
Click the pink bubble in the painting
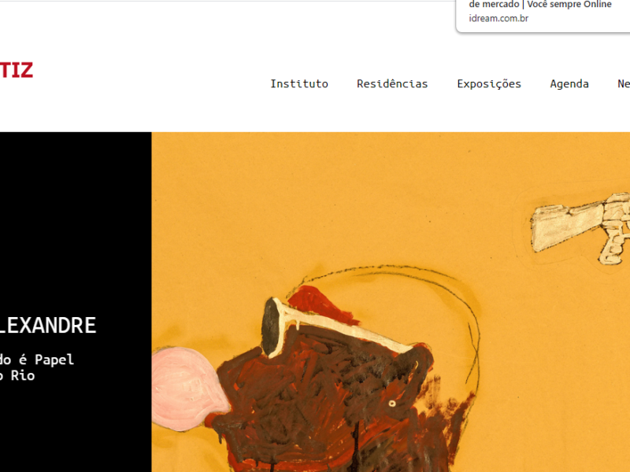pyautogui.click(x=190, y=389)
